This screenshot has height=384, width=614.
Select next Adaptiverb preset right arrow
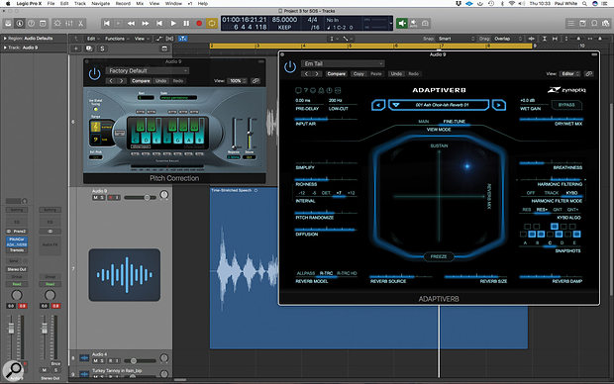point(498,105)
